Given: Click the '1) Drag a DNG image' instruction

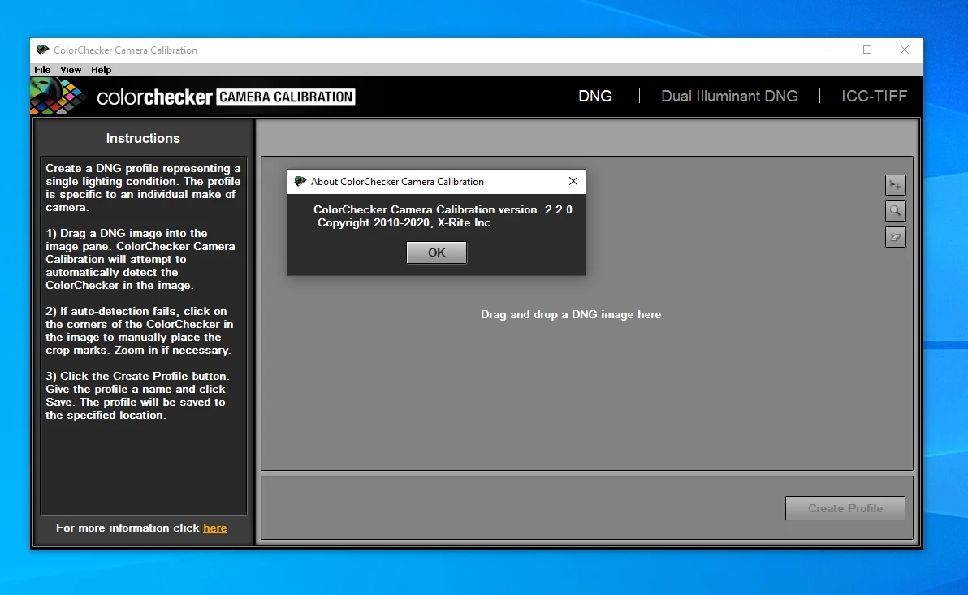Looking at the screenshot, I should point(140,259).
